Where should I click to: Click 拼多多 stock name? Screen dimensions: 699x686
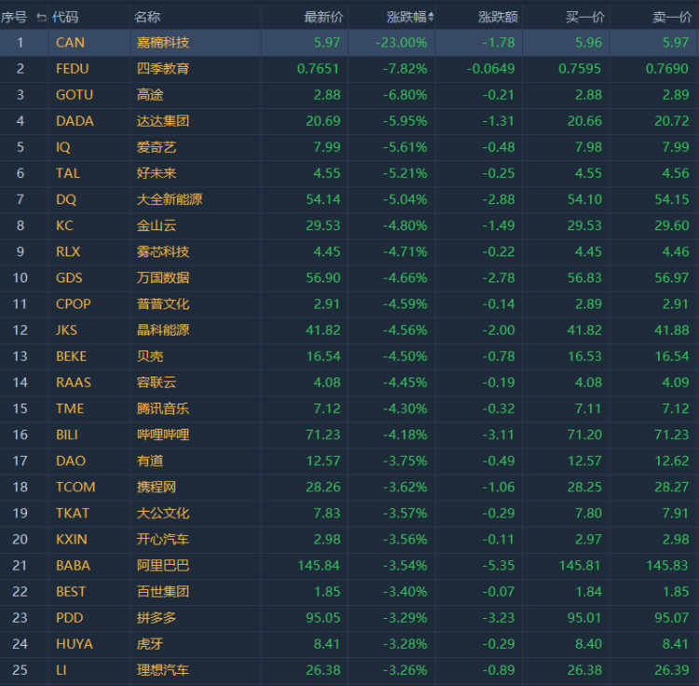(x=157, y=618)
